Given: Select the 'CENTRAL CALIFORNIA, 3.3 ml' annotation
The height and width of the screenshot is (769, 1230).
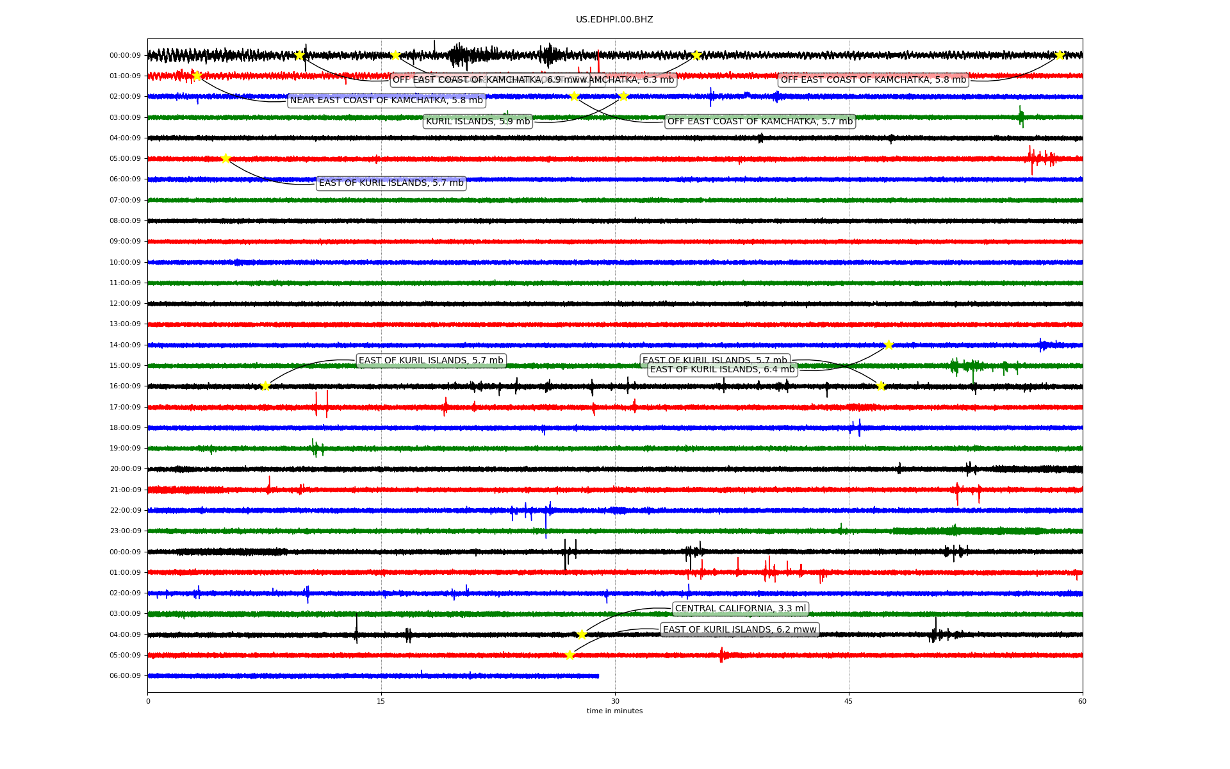Looking at the screenshot, I should point(741,609).
